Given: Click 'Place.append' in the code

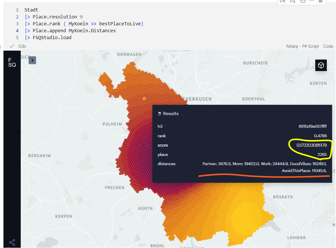Looking at the screenshot, I should pos(49,31).
